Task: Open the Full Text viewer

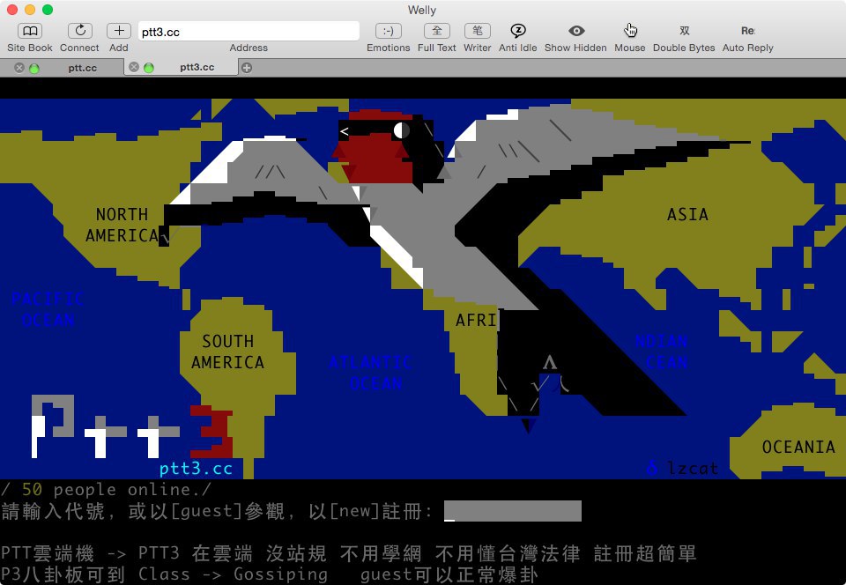Action: click(x=436, y=31)
